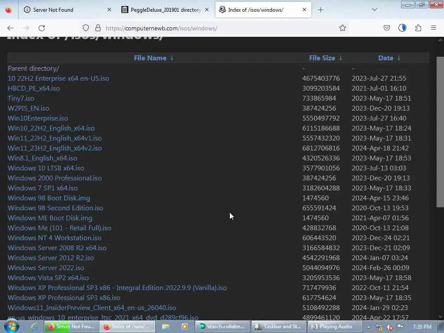Image resolution: width=444 pixels, height=333 pixels.
Task: Show hidden tray icons arrow
Action: pyautogui.click(x=369, y=327)
